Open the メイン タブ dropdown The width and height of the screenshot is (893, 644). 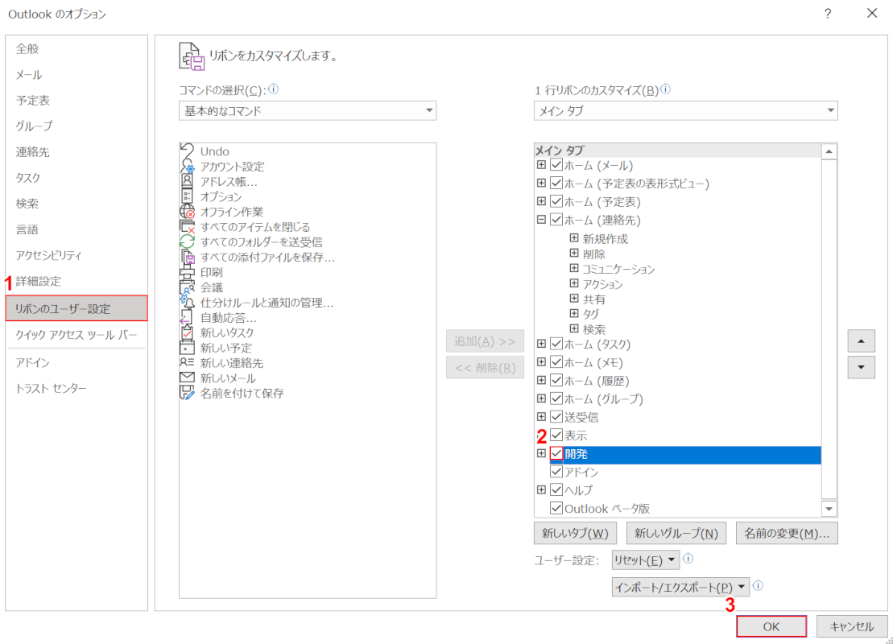point(686,110)
